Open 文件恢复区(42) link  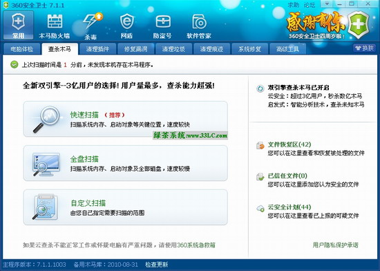289,144
